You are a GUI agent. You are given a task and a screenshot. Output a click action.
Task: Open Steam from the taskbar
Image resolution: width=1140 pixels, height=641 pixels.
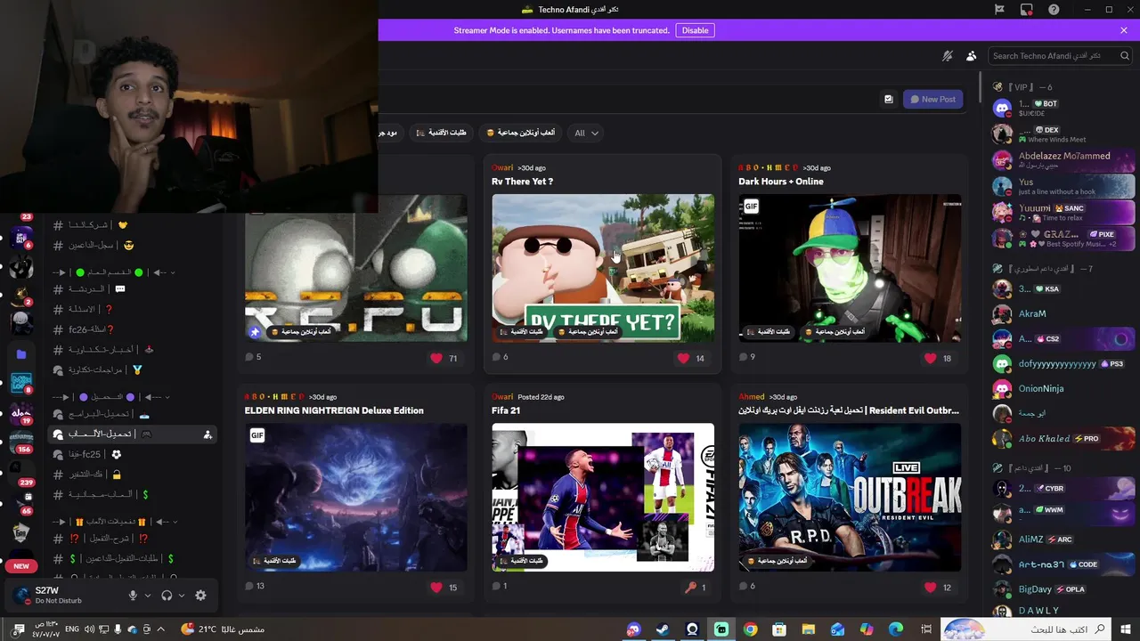click(663, 629)
